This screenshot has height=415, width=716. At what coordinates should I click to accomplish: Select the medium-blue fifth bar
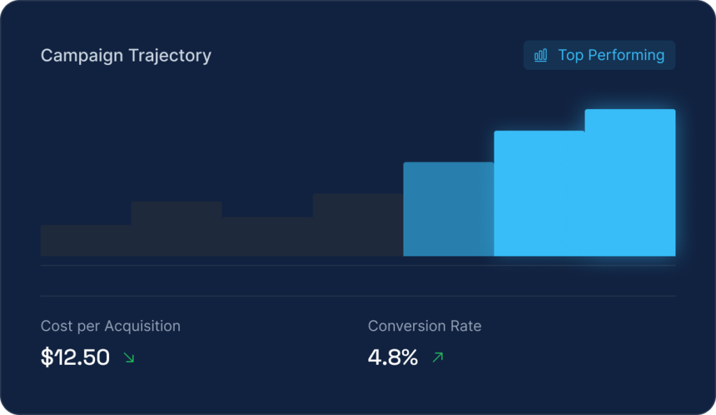(x=448, y=209)
